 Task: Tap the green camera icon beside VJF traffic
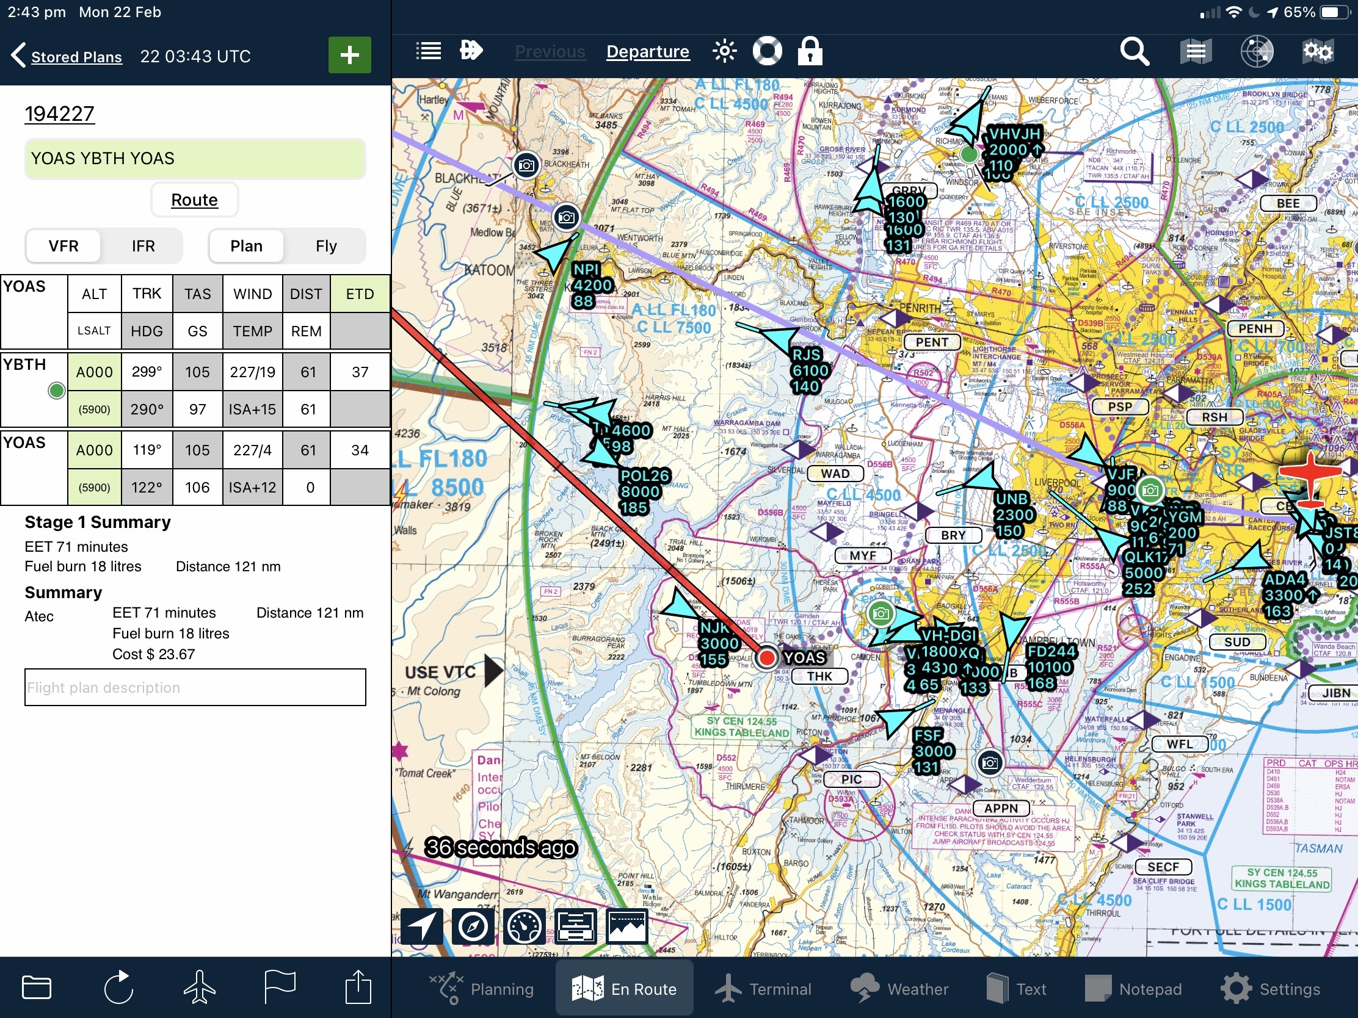1150,489
